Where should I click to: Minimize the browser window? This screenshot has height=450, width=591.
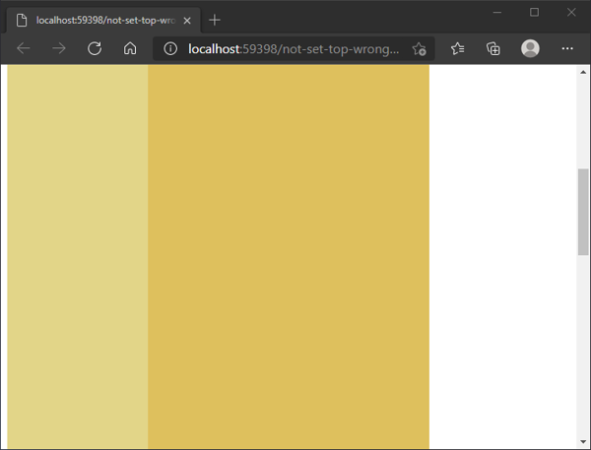497,13
